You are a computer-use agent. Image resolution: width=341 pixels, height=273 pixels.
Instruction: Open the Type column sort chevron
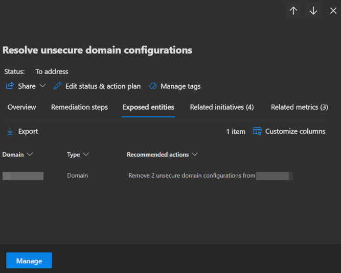click(x=86, y=154)
